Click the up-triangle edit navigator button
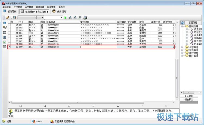This screenshot has width=204, height=125. [118, 106]
